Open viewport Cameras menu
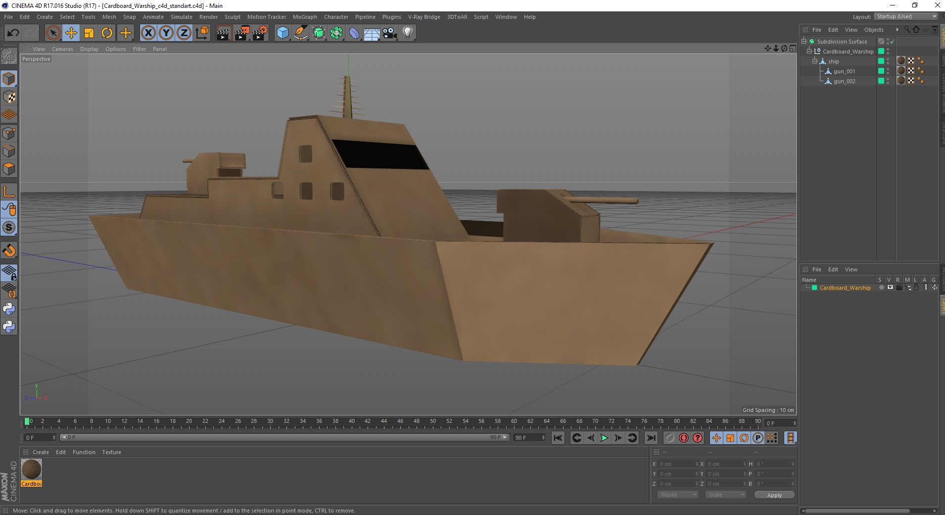The image size is (945, 515). 62,49
